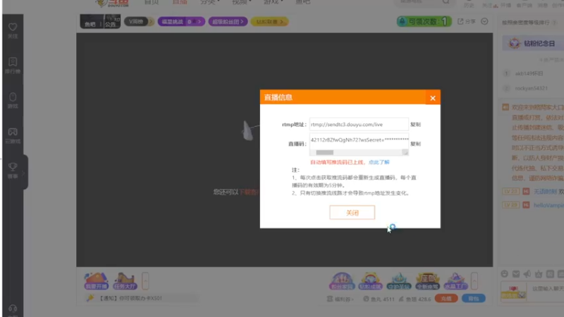Open the 福星挑战 purple badge

pos(181,22)
